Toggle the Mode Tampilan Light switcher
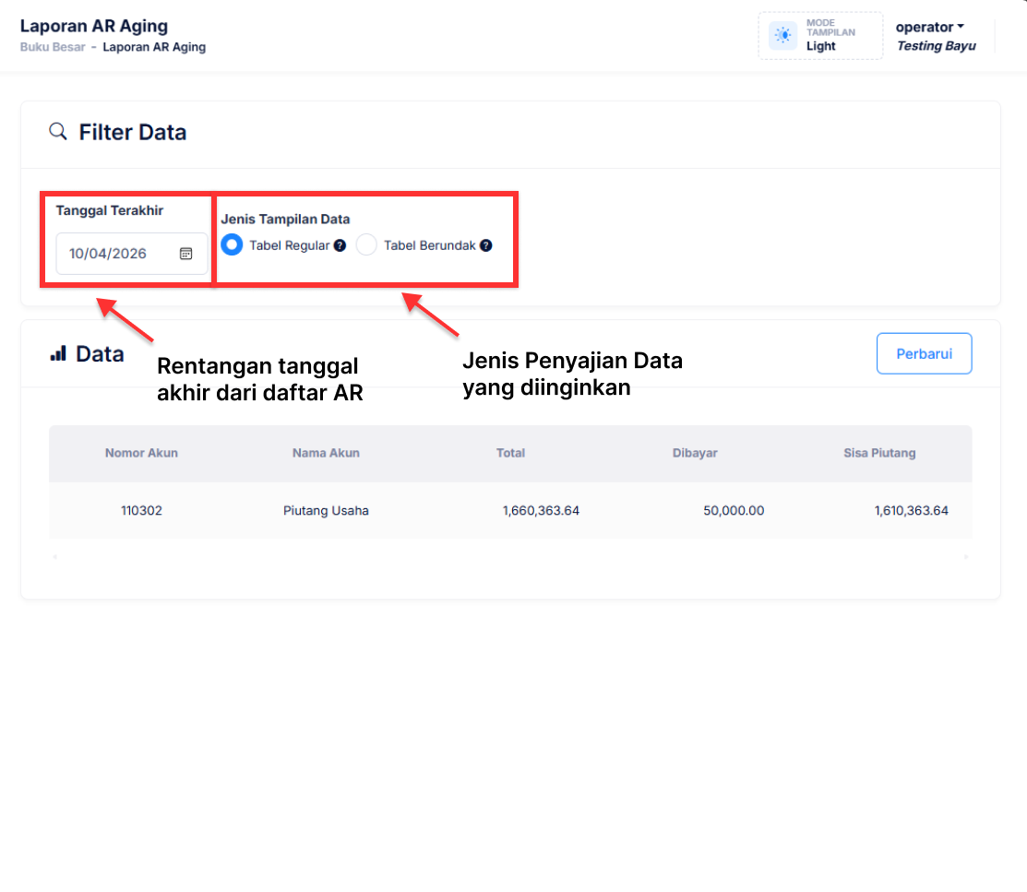 coord(820,36)
